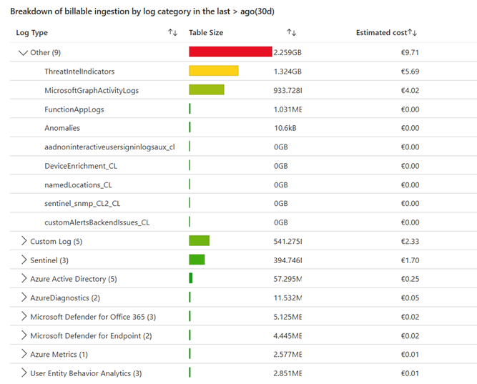This screenshot has height=384, width=477.
Task: Select the customAlertsBackendIssues_CL row label
Action: (97, 222)
